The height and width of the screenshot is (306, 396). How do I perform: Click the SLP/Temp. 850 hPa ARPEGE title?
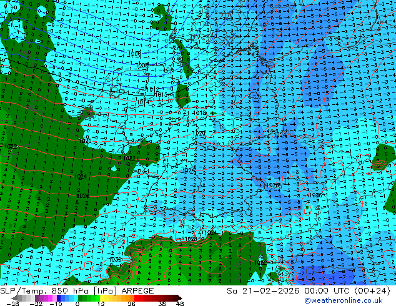(x=77, y=291)
